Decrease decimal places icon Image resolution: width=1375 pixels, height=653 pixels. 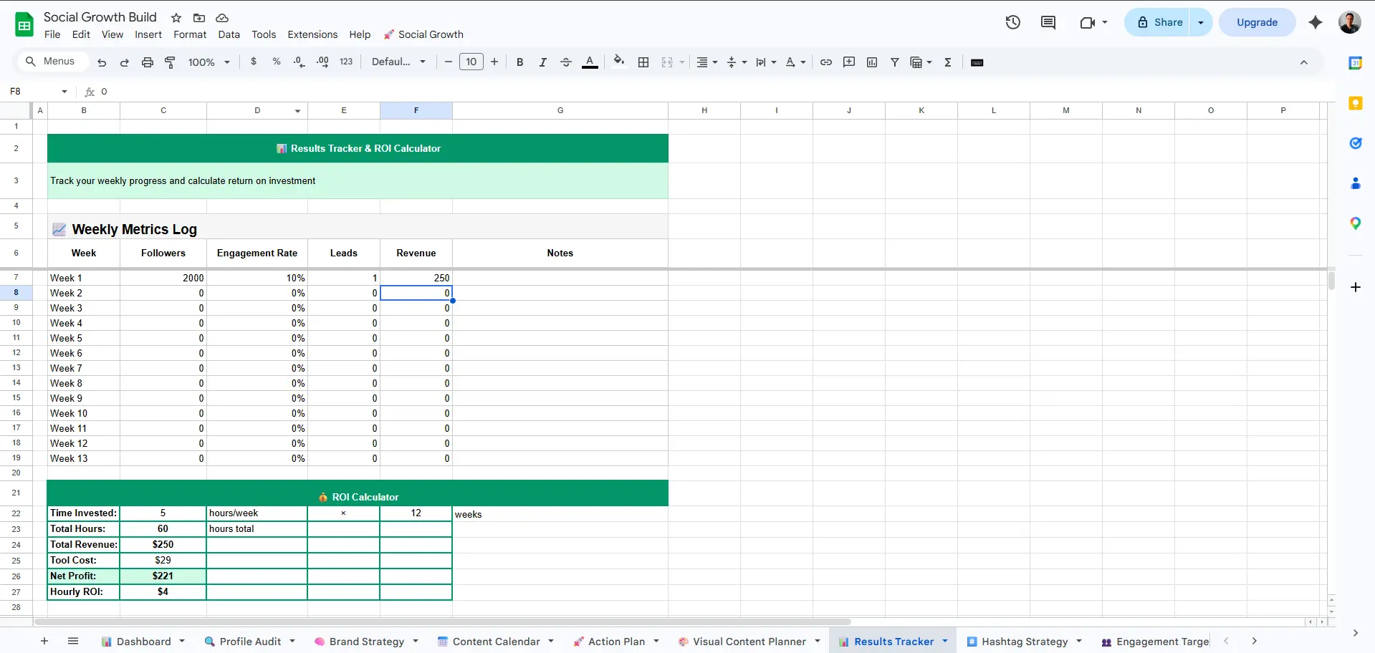click(x=300, y=62)
